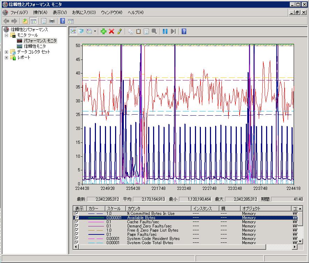The width and height of the screenshot is (309, 263).
Task: Uncheck the % Committed Bytes In Use counter
Action: point(77,214)
